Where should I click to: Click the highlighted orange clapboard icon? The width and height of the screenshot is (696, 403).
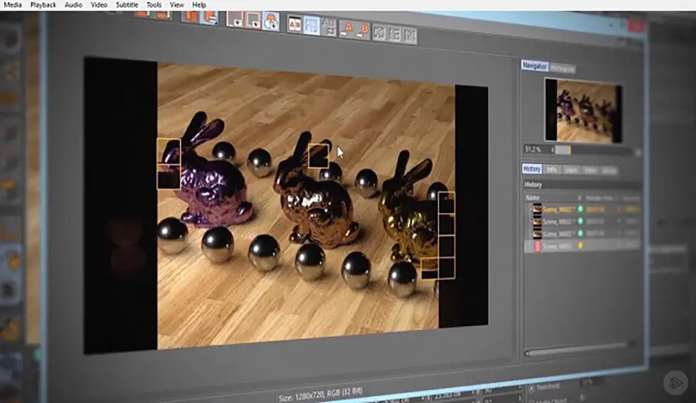tap(209, 18)
